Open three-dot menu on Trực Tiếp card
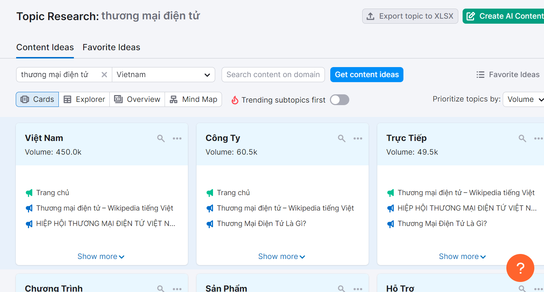This screenshot has width=544, height=292. (x=539, y=138)
